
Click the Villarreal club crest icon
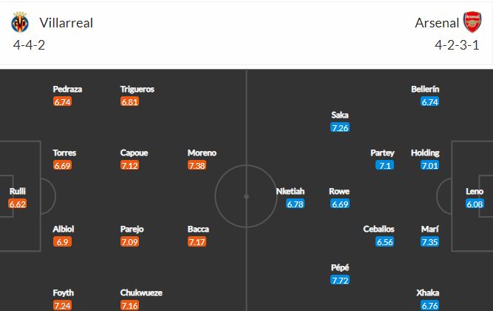click(20, 22)
